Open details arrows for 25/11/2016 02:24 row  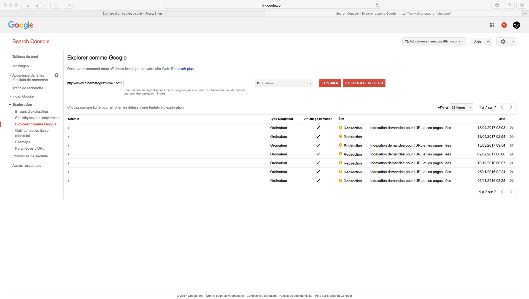pyautogui.click(x=512, y=172)
